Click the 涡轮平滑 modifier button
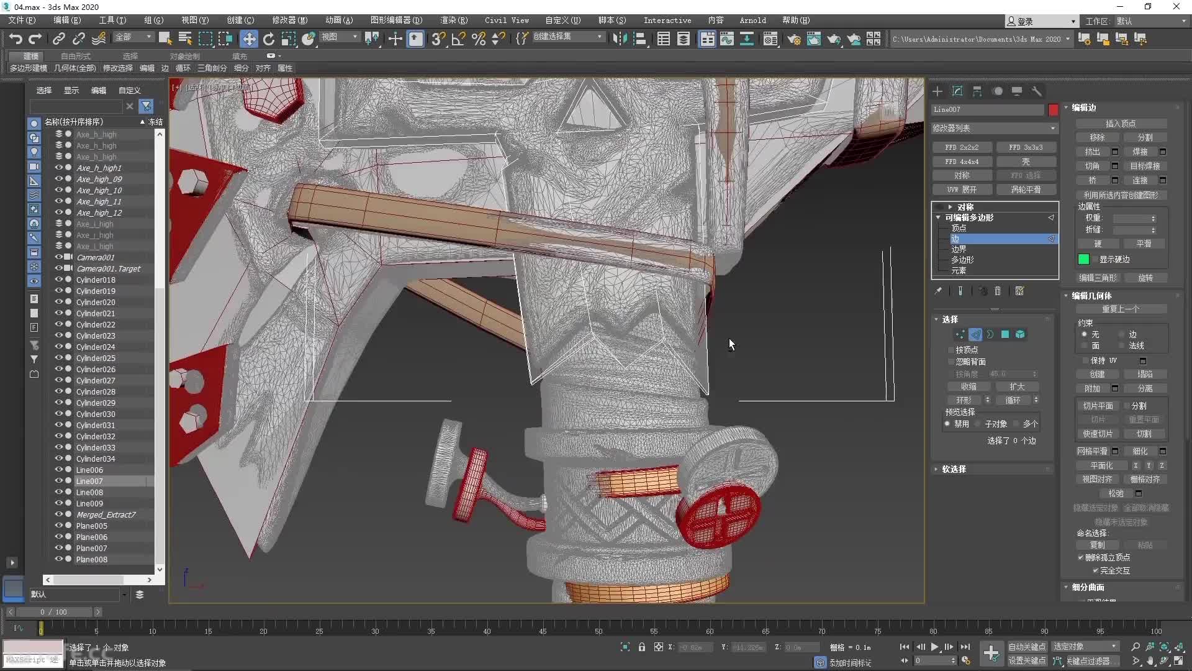 click(x=1026, y=189)
